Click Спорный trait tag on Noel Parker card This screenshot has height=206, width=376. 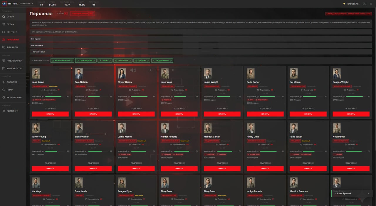(338, 154)
